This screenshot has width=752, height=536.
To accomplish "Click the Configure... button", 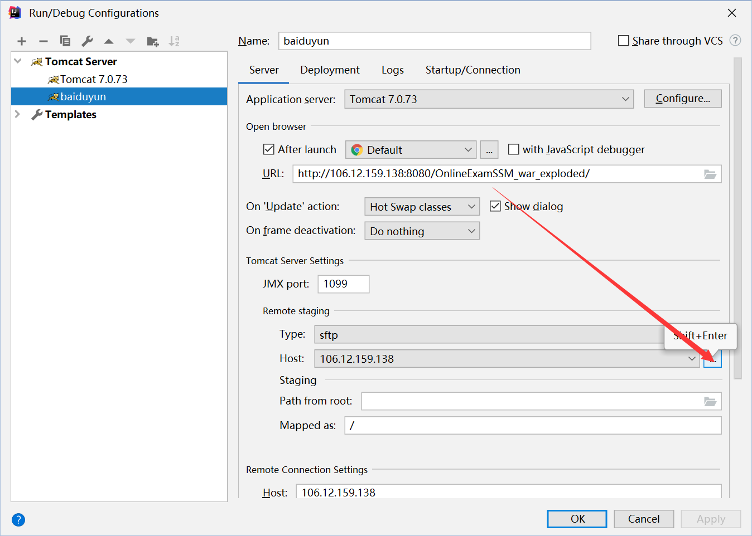I will click(x=683, y=99).
